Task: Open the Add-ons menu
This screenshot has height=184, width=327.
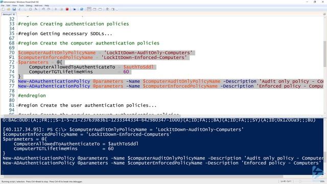Action: pos(38,6)
